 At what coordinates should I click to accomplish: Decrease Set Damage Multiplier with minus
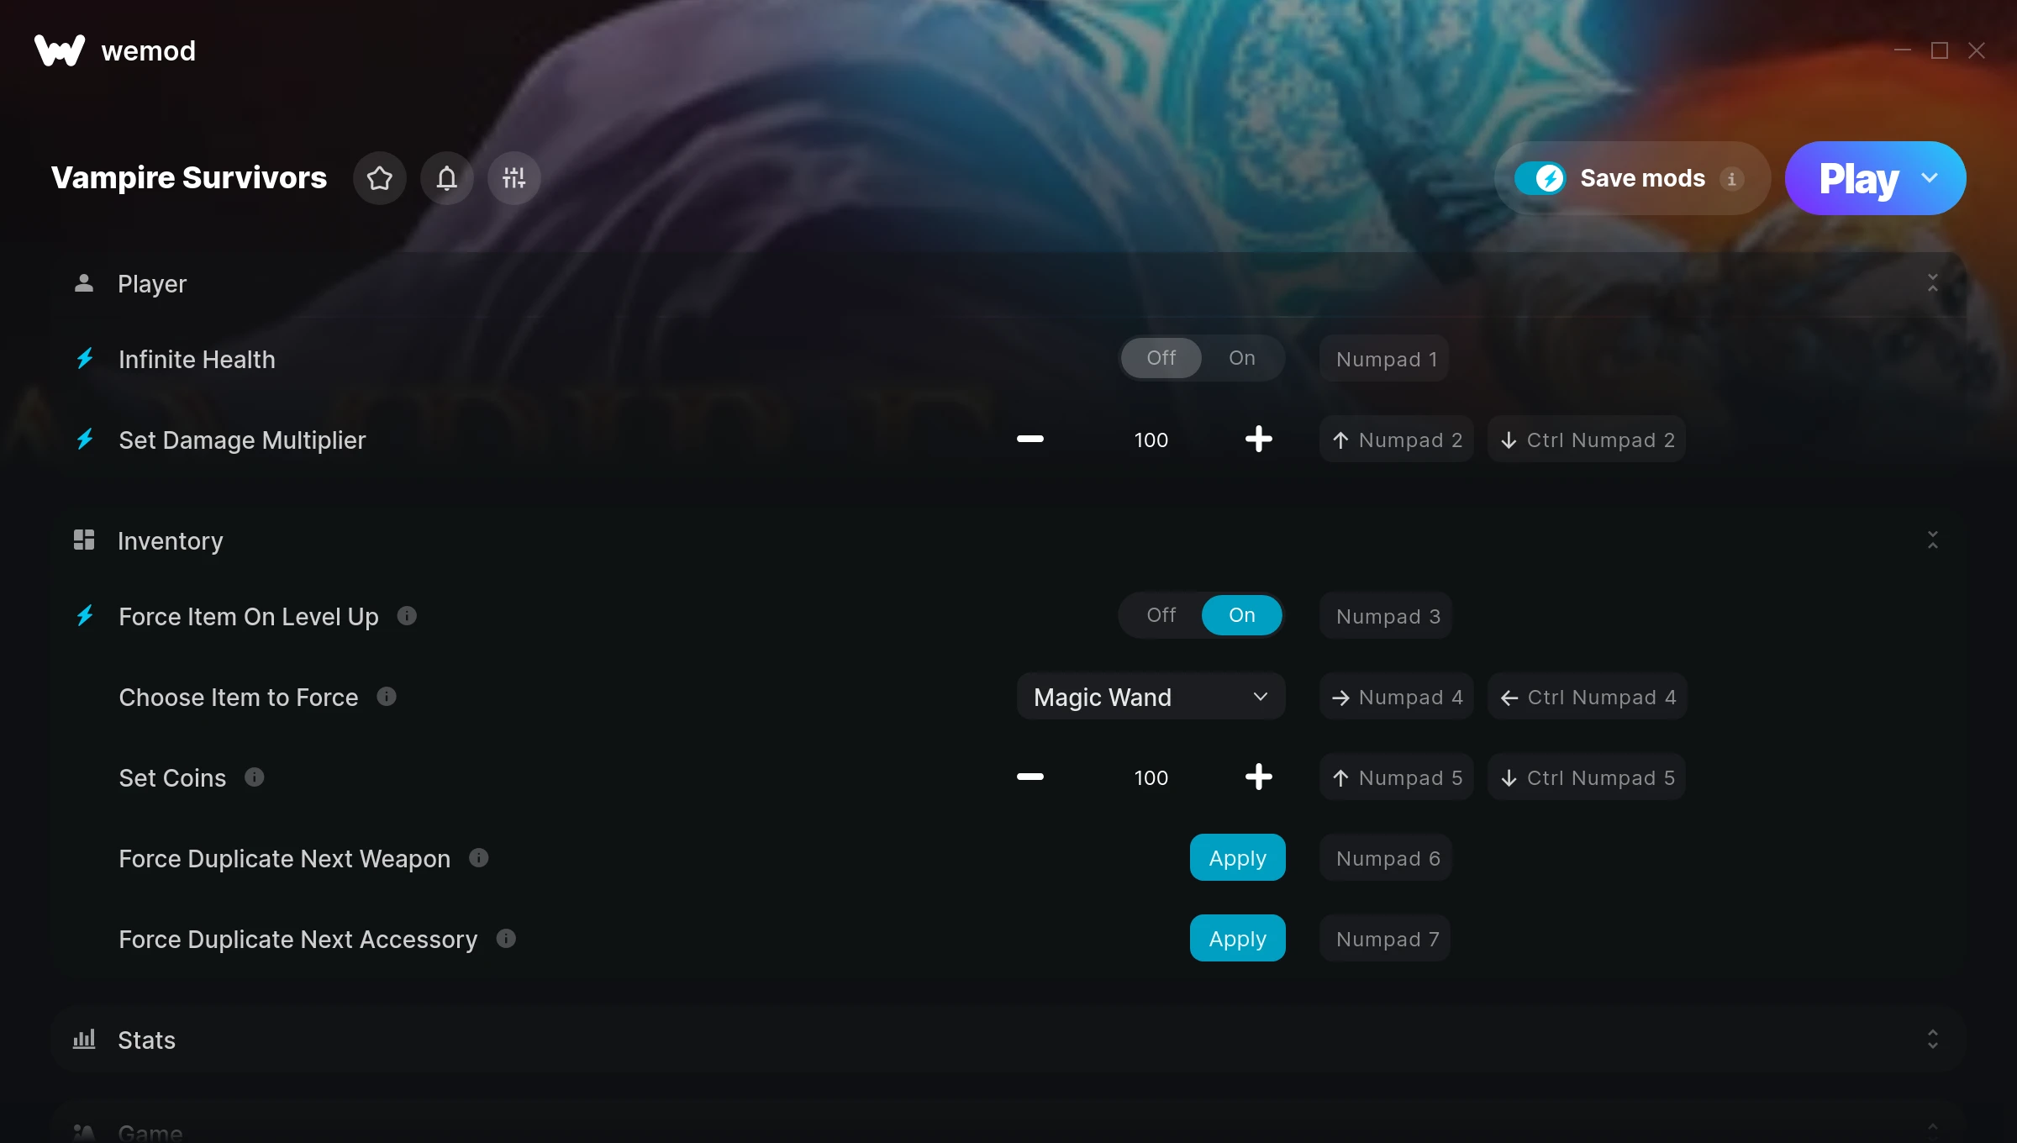pos(1030,440)
